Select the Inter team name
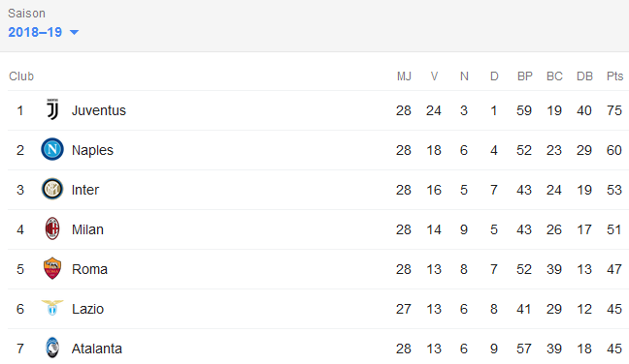 (85, 190)
